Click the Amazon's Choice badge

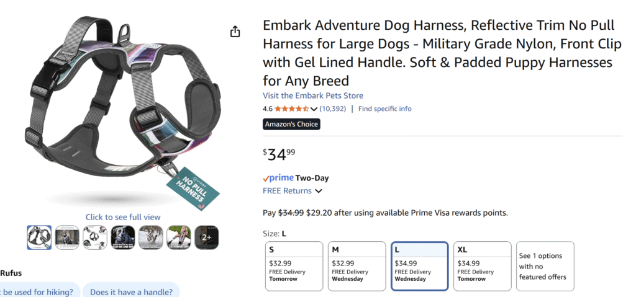(291, 124)
